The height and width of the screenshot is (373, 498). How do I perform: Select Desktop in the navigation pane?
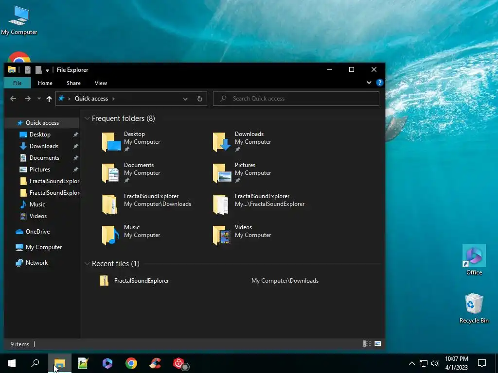click(40, 135)
